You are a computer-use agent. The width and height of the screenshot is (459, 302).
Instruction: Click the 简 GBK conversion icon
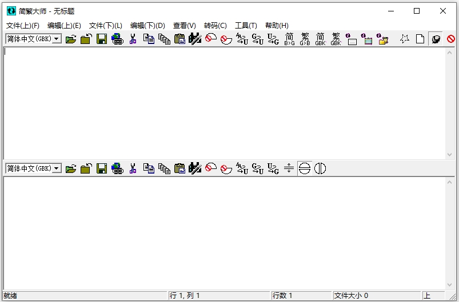(x=320, y=39)
